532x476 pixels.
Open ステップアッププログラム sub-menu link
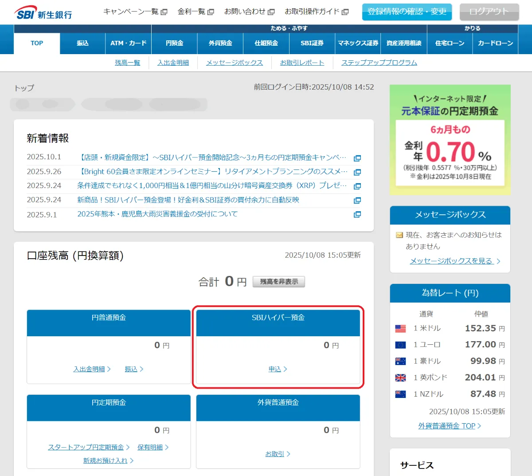(x=379, y=63)
